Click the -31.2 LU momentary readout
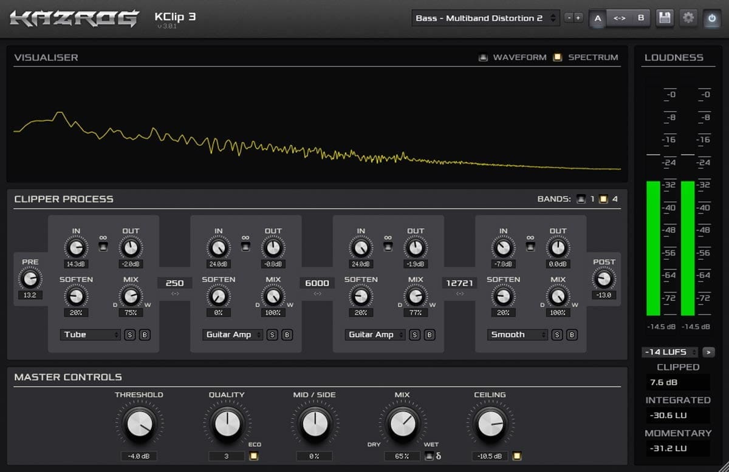Viewport: 729px width, 472px height. point(678,448)
